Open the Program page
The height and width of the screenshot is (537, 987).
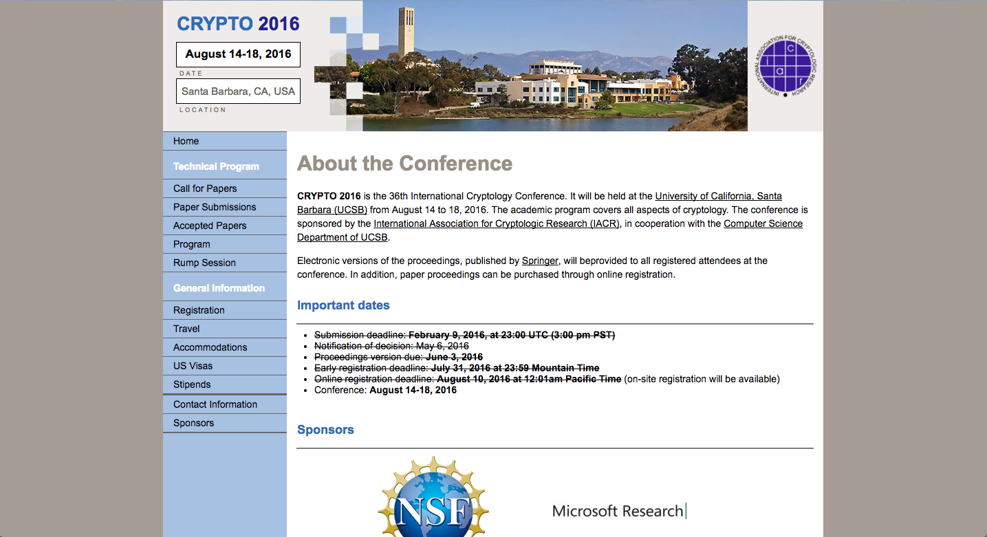(x=225, y=244)
